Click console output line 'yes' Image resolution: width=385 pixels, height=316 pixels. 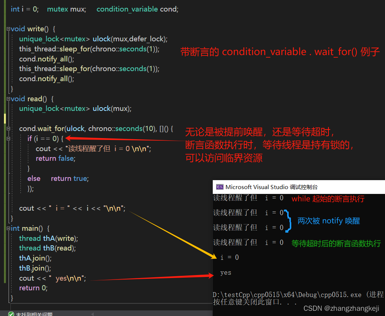click(x=226, y=272)
